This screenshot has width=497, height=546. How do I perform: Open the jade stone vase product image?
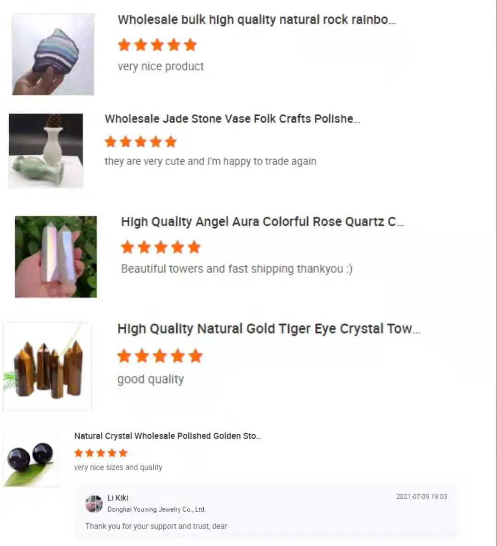[x=46, y=151]
